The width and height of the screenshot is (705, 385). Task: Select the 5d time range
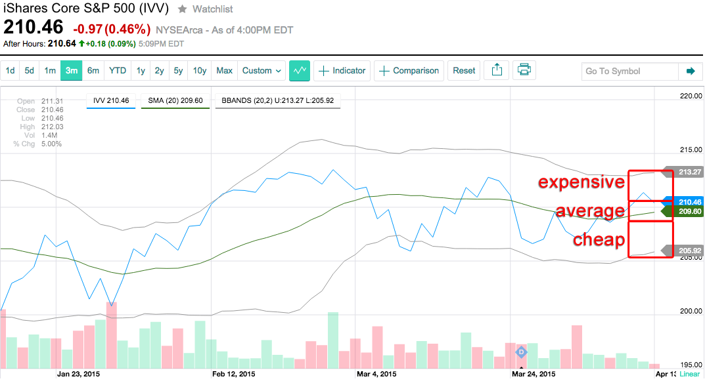click(x=29, y=70)
